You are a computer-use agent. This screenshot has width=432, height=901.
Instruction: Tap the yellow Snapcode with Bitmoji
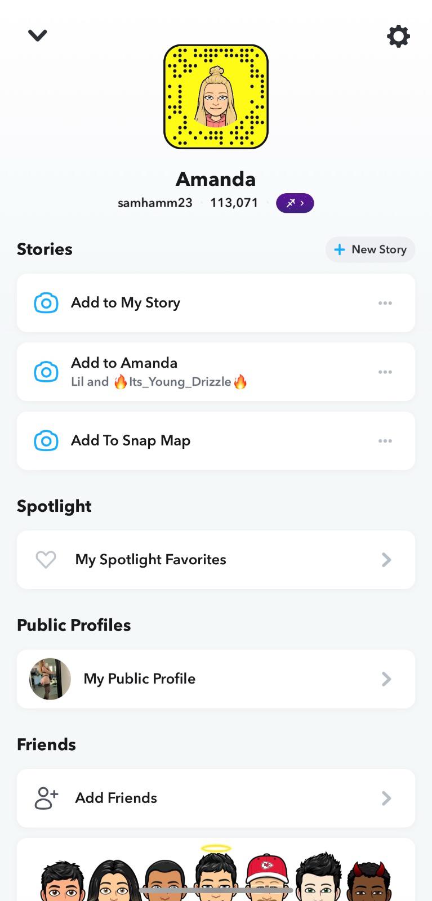point(216,97)
